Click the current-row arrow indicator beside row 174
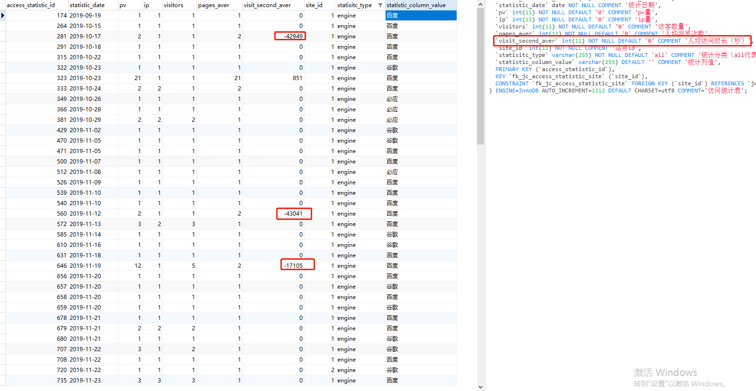 [x=3, y=16]
